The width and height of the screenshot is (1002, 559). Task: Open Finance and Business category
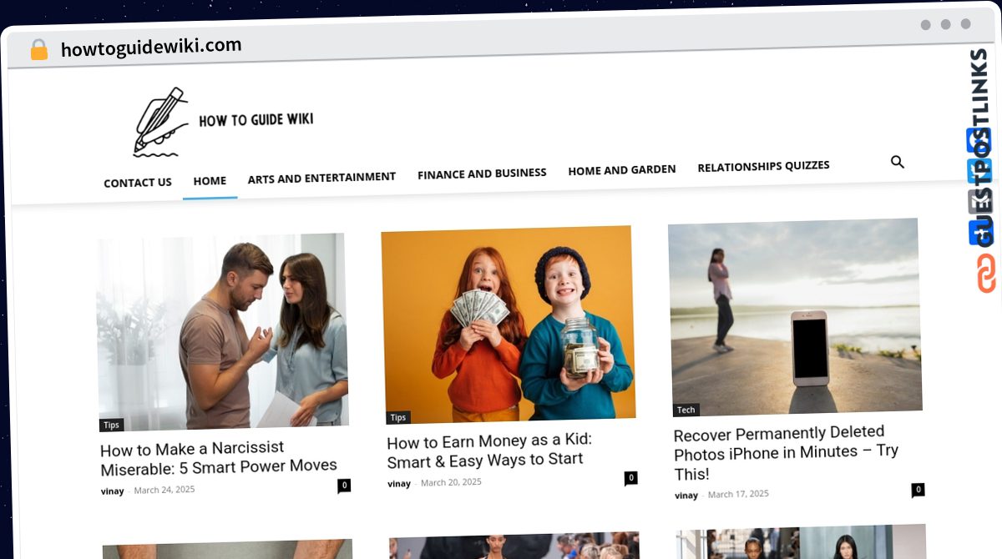click(x=482, y=174)
